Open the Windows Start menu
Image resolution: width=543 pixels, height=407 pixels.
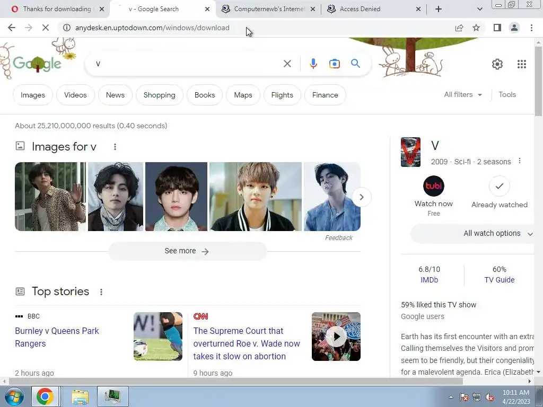[13, 396]
